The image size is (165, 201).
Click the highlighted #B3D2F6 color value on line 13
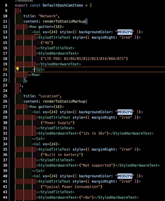point(125,32)
